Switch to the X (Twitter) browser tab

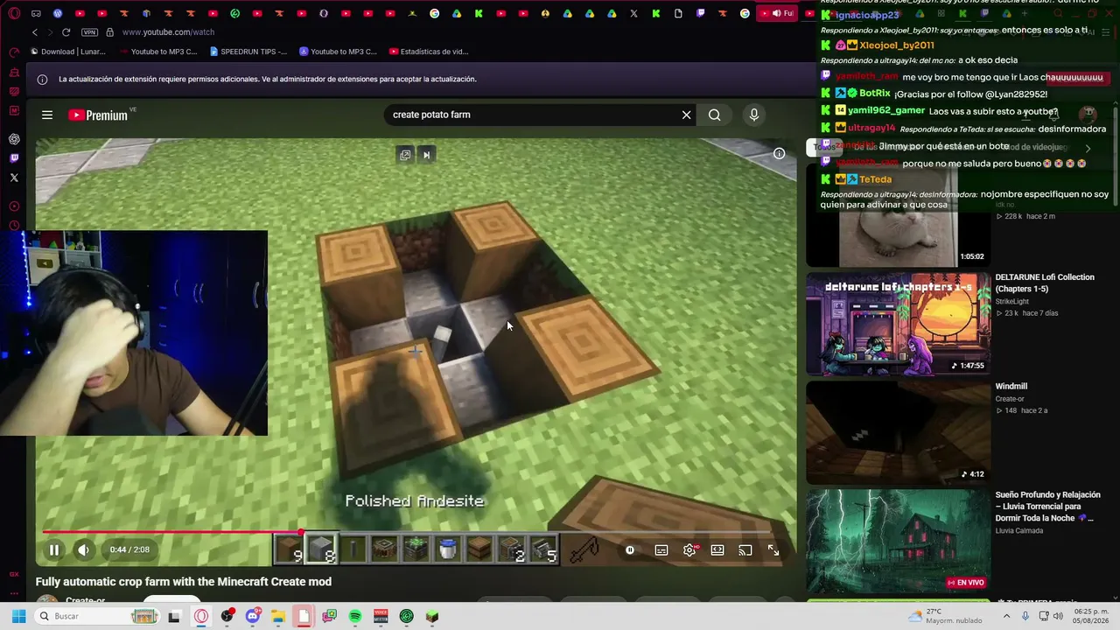pos(633,13)
